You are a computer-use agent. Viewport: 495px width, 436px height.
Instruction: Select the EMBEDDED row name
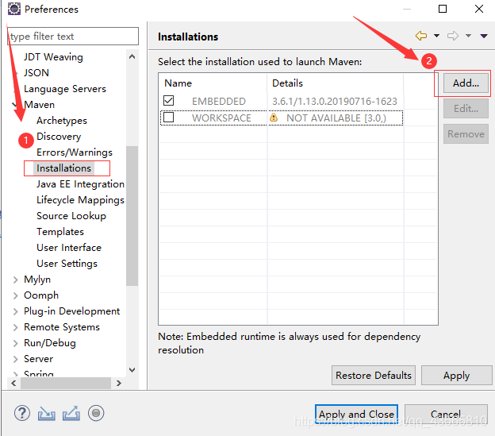[x=219, y=102]
